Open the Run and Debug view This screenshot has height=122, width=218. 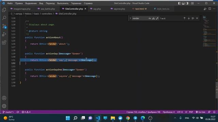[4, 34]
